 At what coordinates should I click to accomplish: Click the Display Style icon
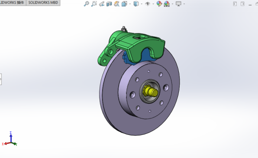click(136, 3)
